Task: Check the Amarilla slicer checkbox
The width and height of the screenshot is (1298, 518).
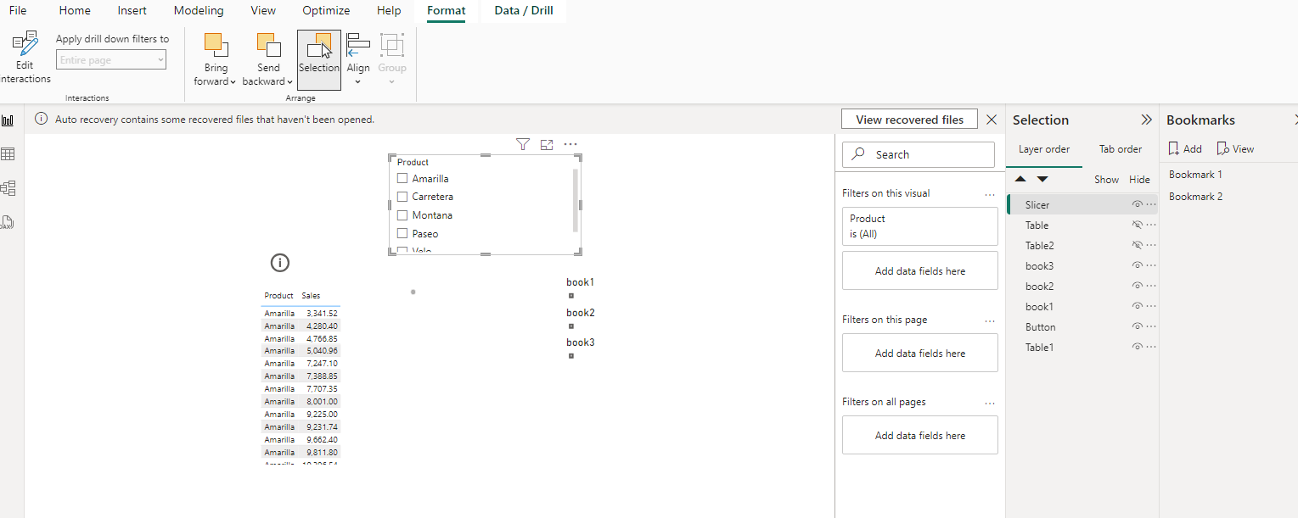Action: tap(402, 179)
